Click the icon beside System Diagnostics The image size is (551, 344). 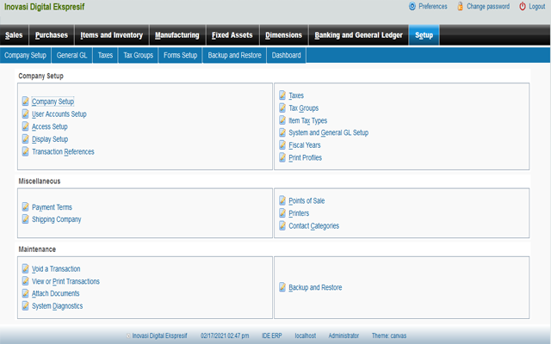point(25,306)
